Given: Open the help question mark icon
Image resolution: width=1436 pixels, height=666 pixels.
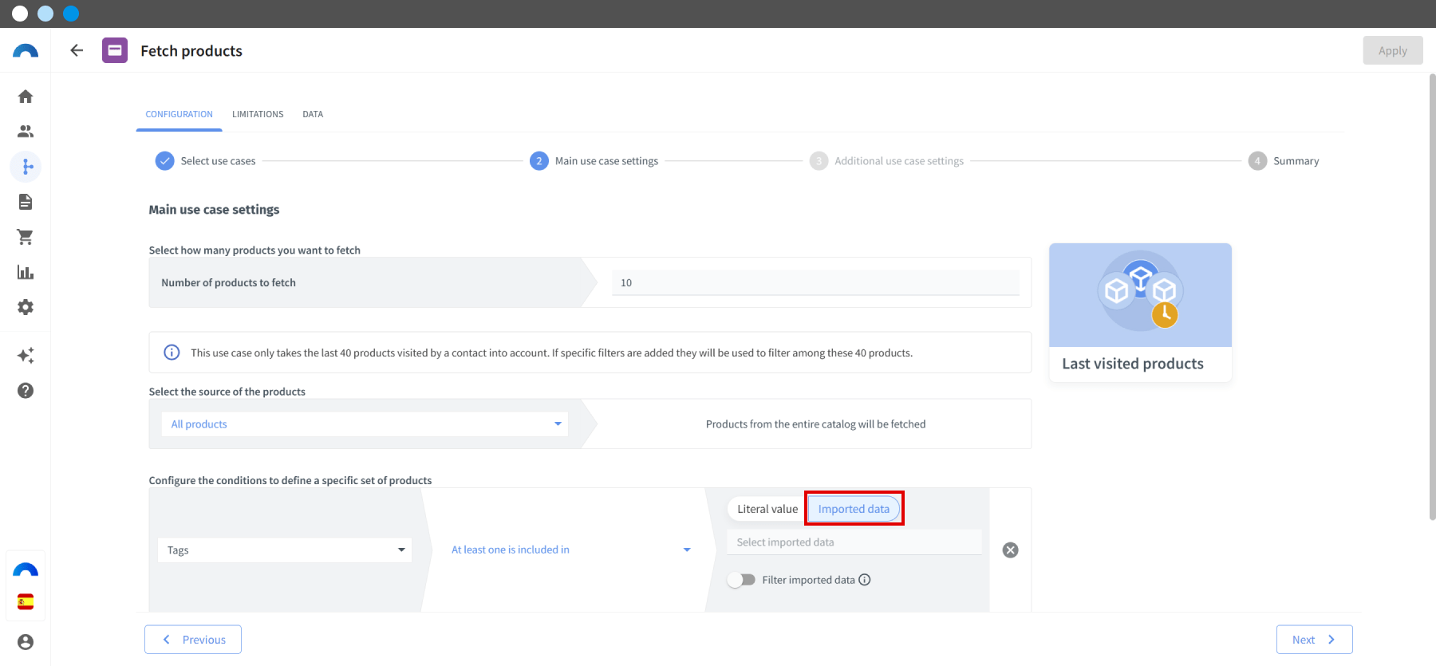Looking at the screenshot, I should coord(26,391).
